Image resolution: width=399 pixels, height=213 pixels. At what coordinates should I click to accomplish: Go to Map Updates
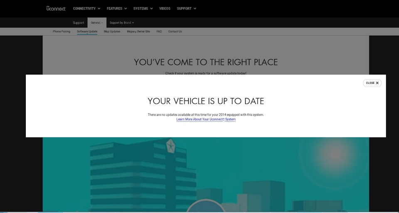click(x=112, y=32)
